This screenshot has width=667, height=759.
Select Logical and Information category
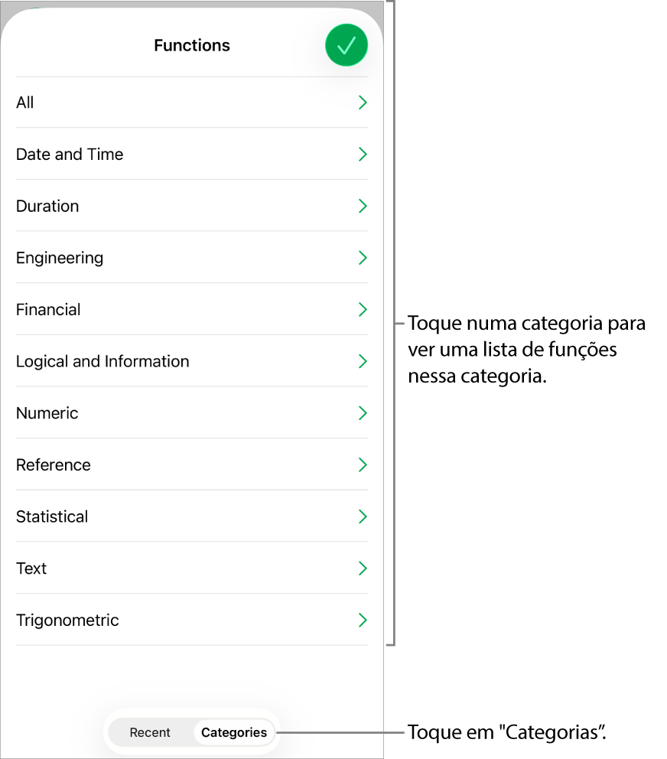191,361
